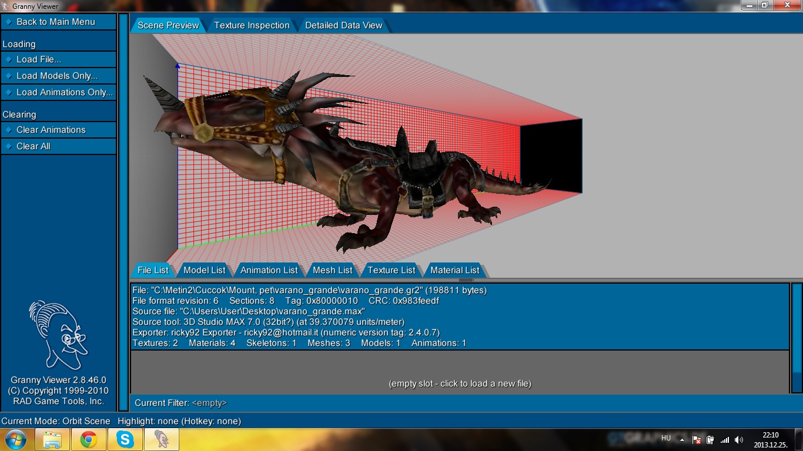This screenshot has height=451, width=803.
Task: Select the File List tab
Action: click(153, 270)
